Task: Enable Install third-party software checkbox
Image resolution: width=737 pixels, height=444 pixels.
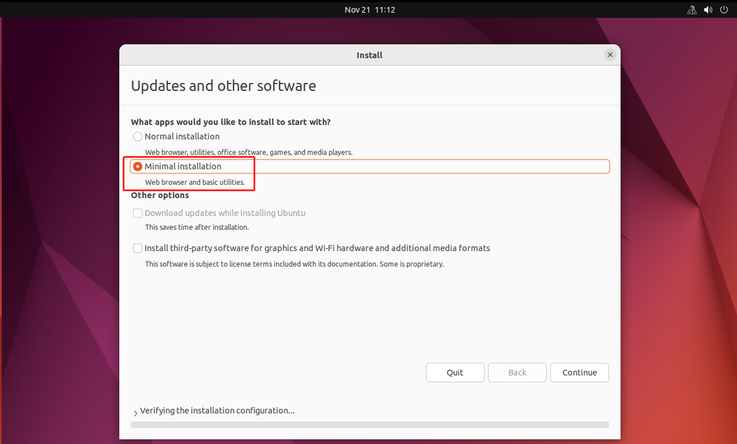Action: (x=138, y=248)
